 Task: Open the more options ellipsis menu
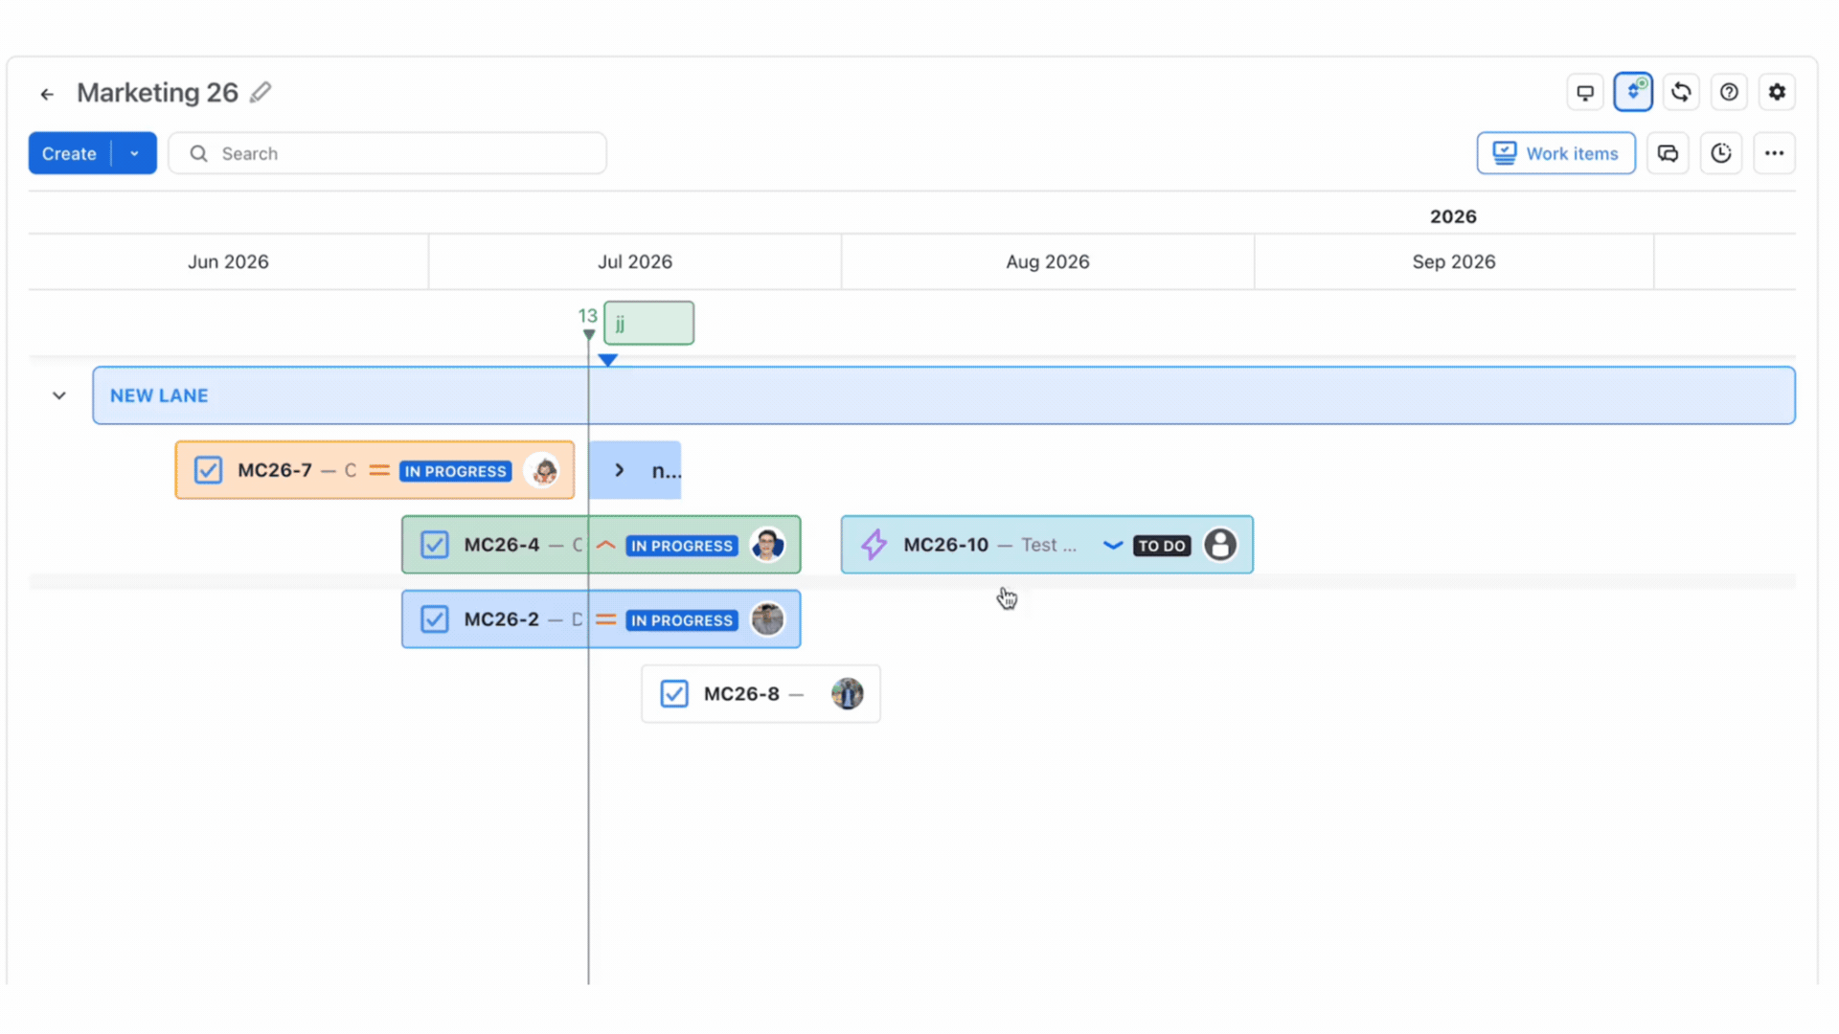1775,153
